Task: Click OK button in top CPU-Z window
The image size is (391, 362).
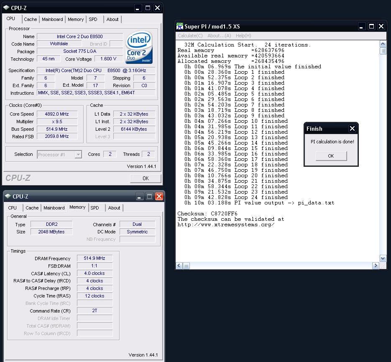Action: tap(146, 178)
